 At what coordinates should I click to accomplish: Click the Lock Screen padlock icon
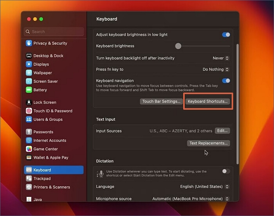(x=29, y=102)
